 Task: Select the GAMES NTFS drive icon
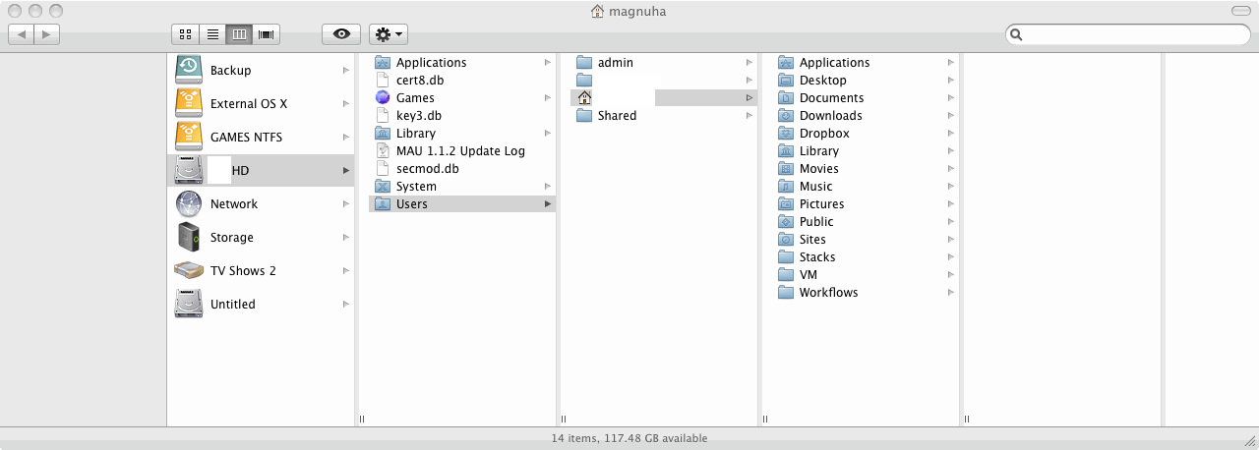pyautogui.click(x=189, y=137)
